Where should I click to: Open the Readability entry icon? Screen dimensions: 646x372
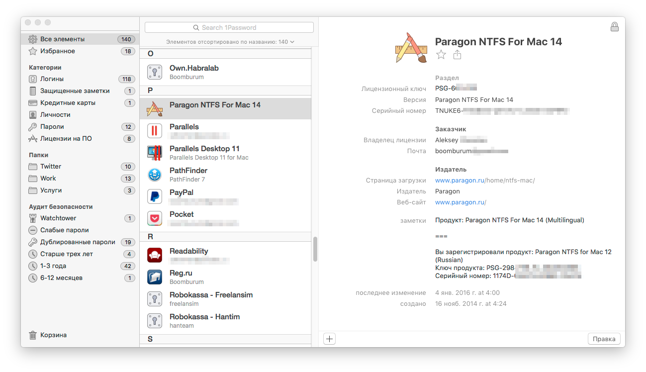tap(155, 255)
